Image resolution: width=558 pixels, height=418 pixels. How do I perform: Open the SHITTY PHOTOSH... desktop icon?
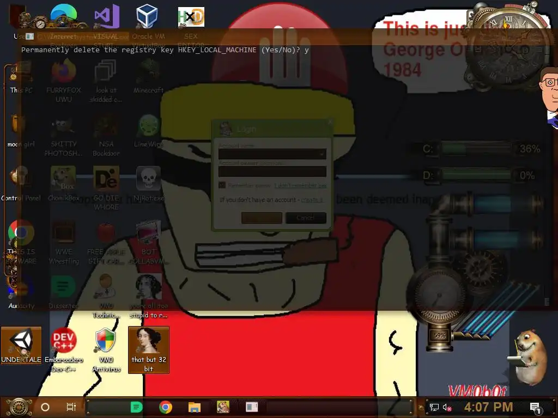[x=63, y=126]
